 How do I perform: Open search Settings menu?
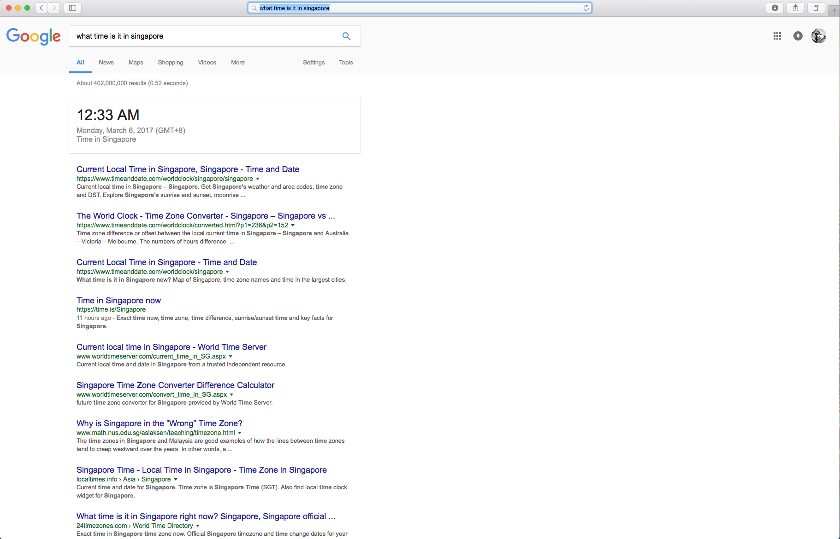tap(314, 63)
